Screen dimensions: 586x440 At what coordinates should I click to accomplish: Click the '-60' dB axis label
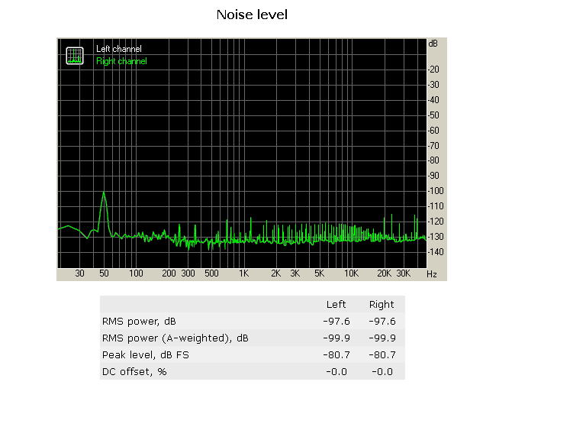[434, 131]
